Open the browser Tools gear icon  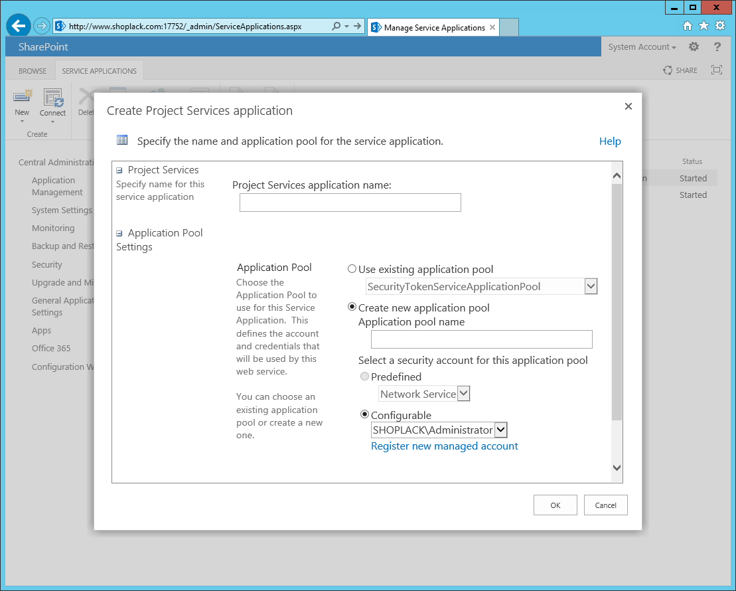[x=720, y=26]
